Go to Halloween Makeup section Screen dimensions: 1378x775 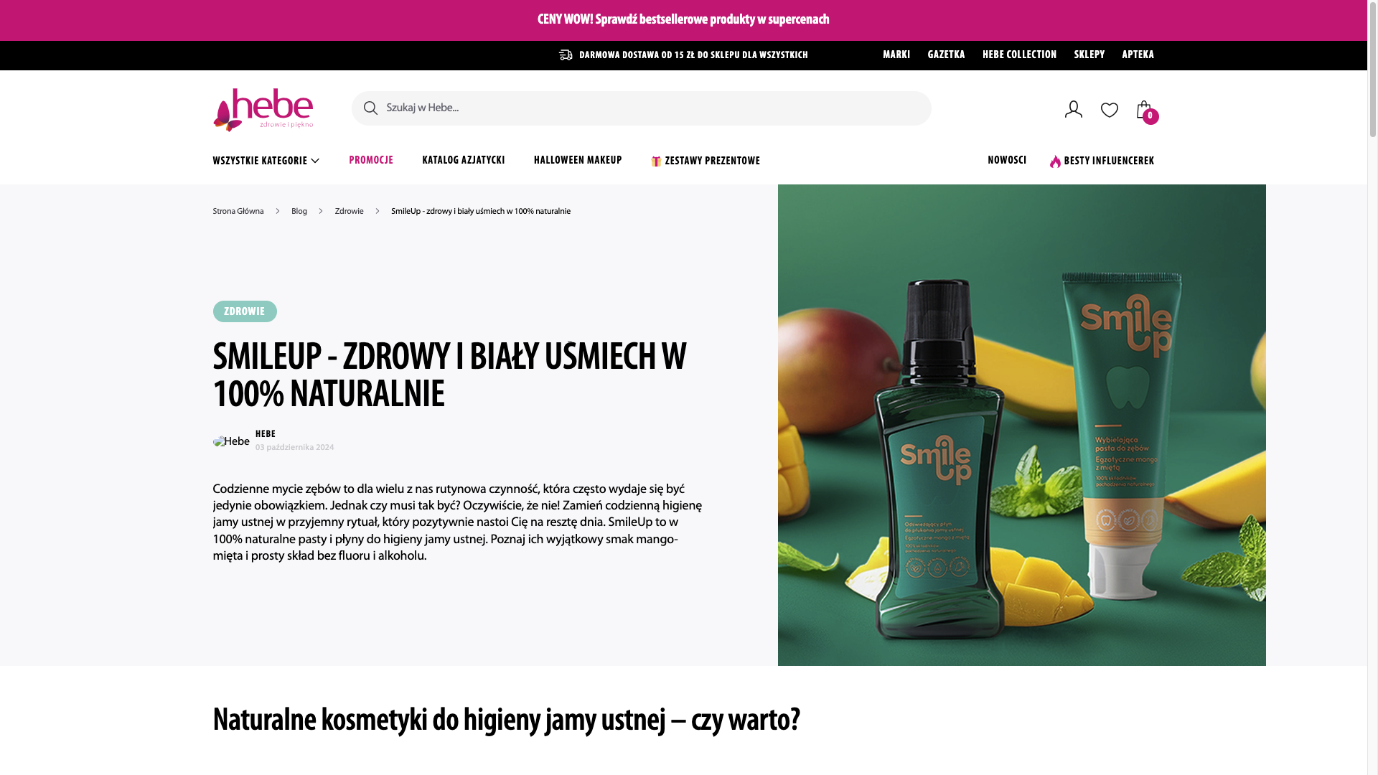tap(578, 160)
